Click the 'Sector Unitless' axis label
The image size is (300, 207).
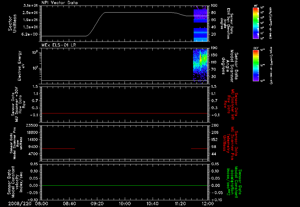tap(12, 23)
